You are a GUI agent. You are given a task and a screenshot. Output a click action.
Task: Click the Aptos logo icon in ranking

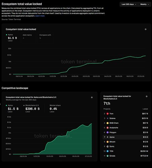(x=108, y=137)
